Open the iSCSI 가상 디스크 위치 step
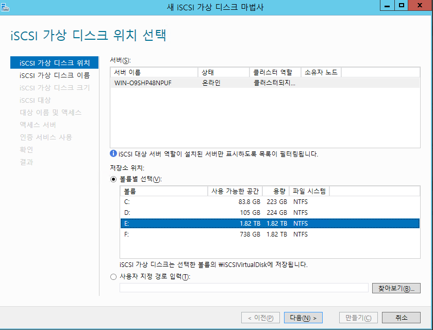The width and height of the screenshot is (433, 330). tap(54, 63)
